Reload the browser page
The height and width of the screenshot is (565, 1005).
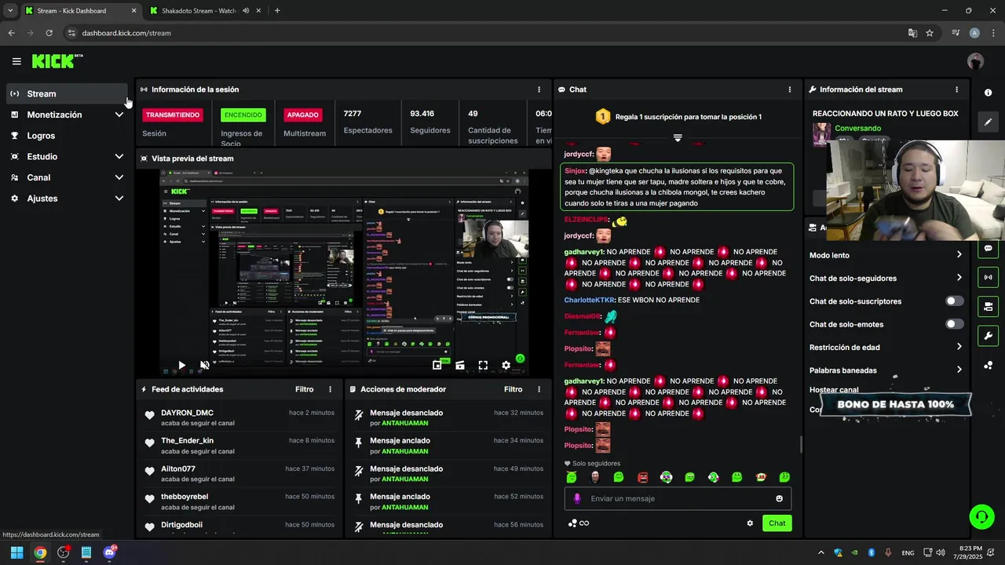coord(49,33)
